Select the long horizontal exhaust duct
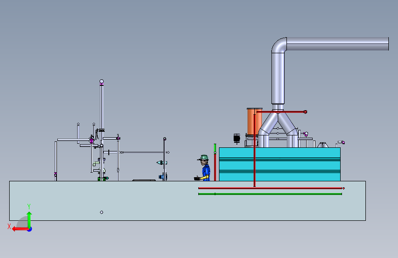 click(x=337, y=44)
